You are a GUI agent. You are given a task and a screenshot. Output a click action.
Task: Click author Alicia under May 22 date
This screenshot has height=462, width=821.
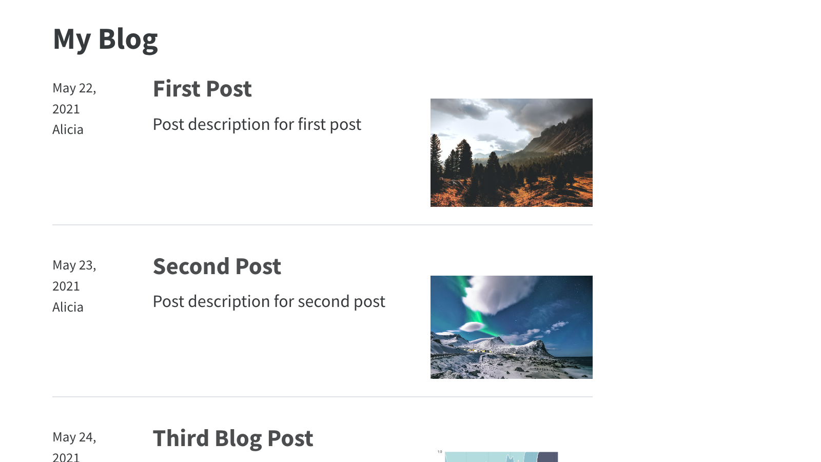[x=68, y=129]
